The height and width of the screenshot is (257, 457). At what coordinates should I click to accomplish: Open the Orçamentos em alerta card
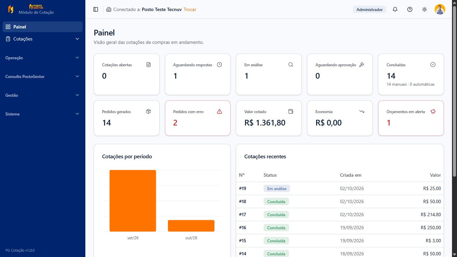click(411, 118)
